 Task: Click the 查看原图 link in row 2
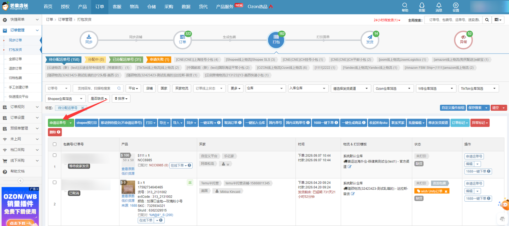click(128, 196)
